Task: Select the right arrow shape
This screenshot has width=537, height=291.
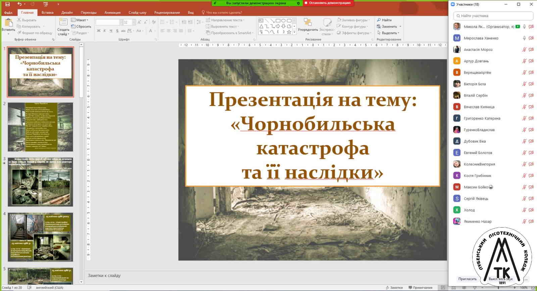Action: [x=278, y=26]
